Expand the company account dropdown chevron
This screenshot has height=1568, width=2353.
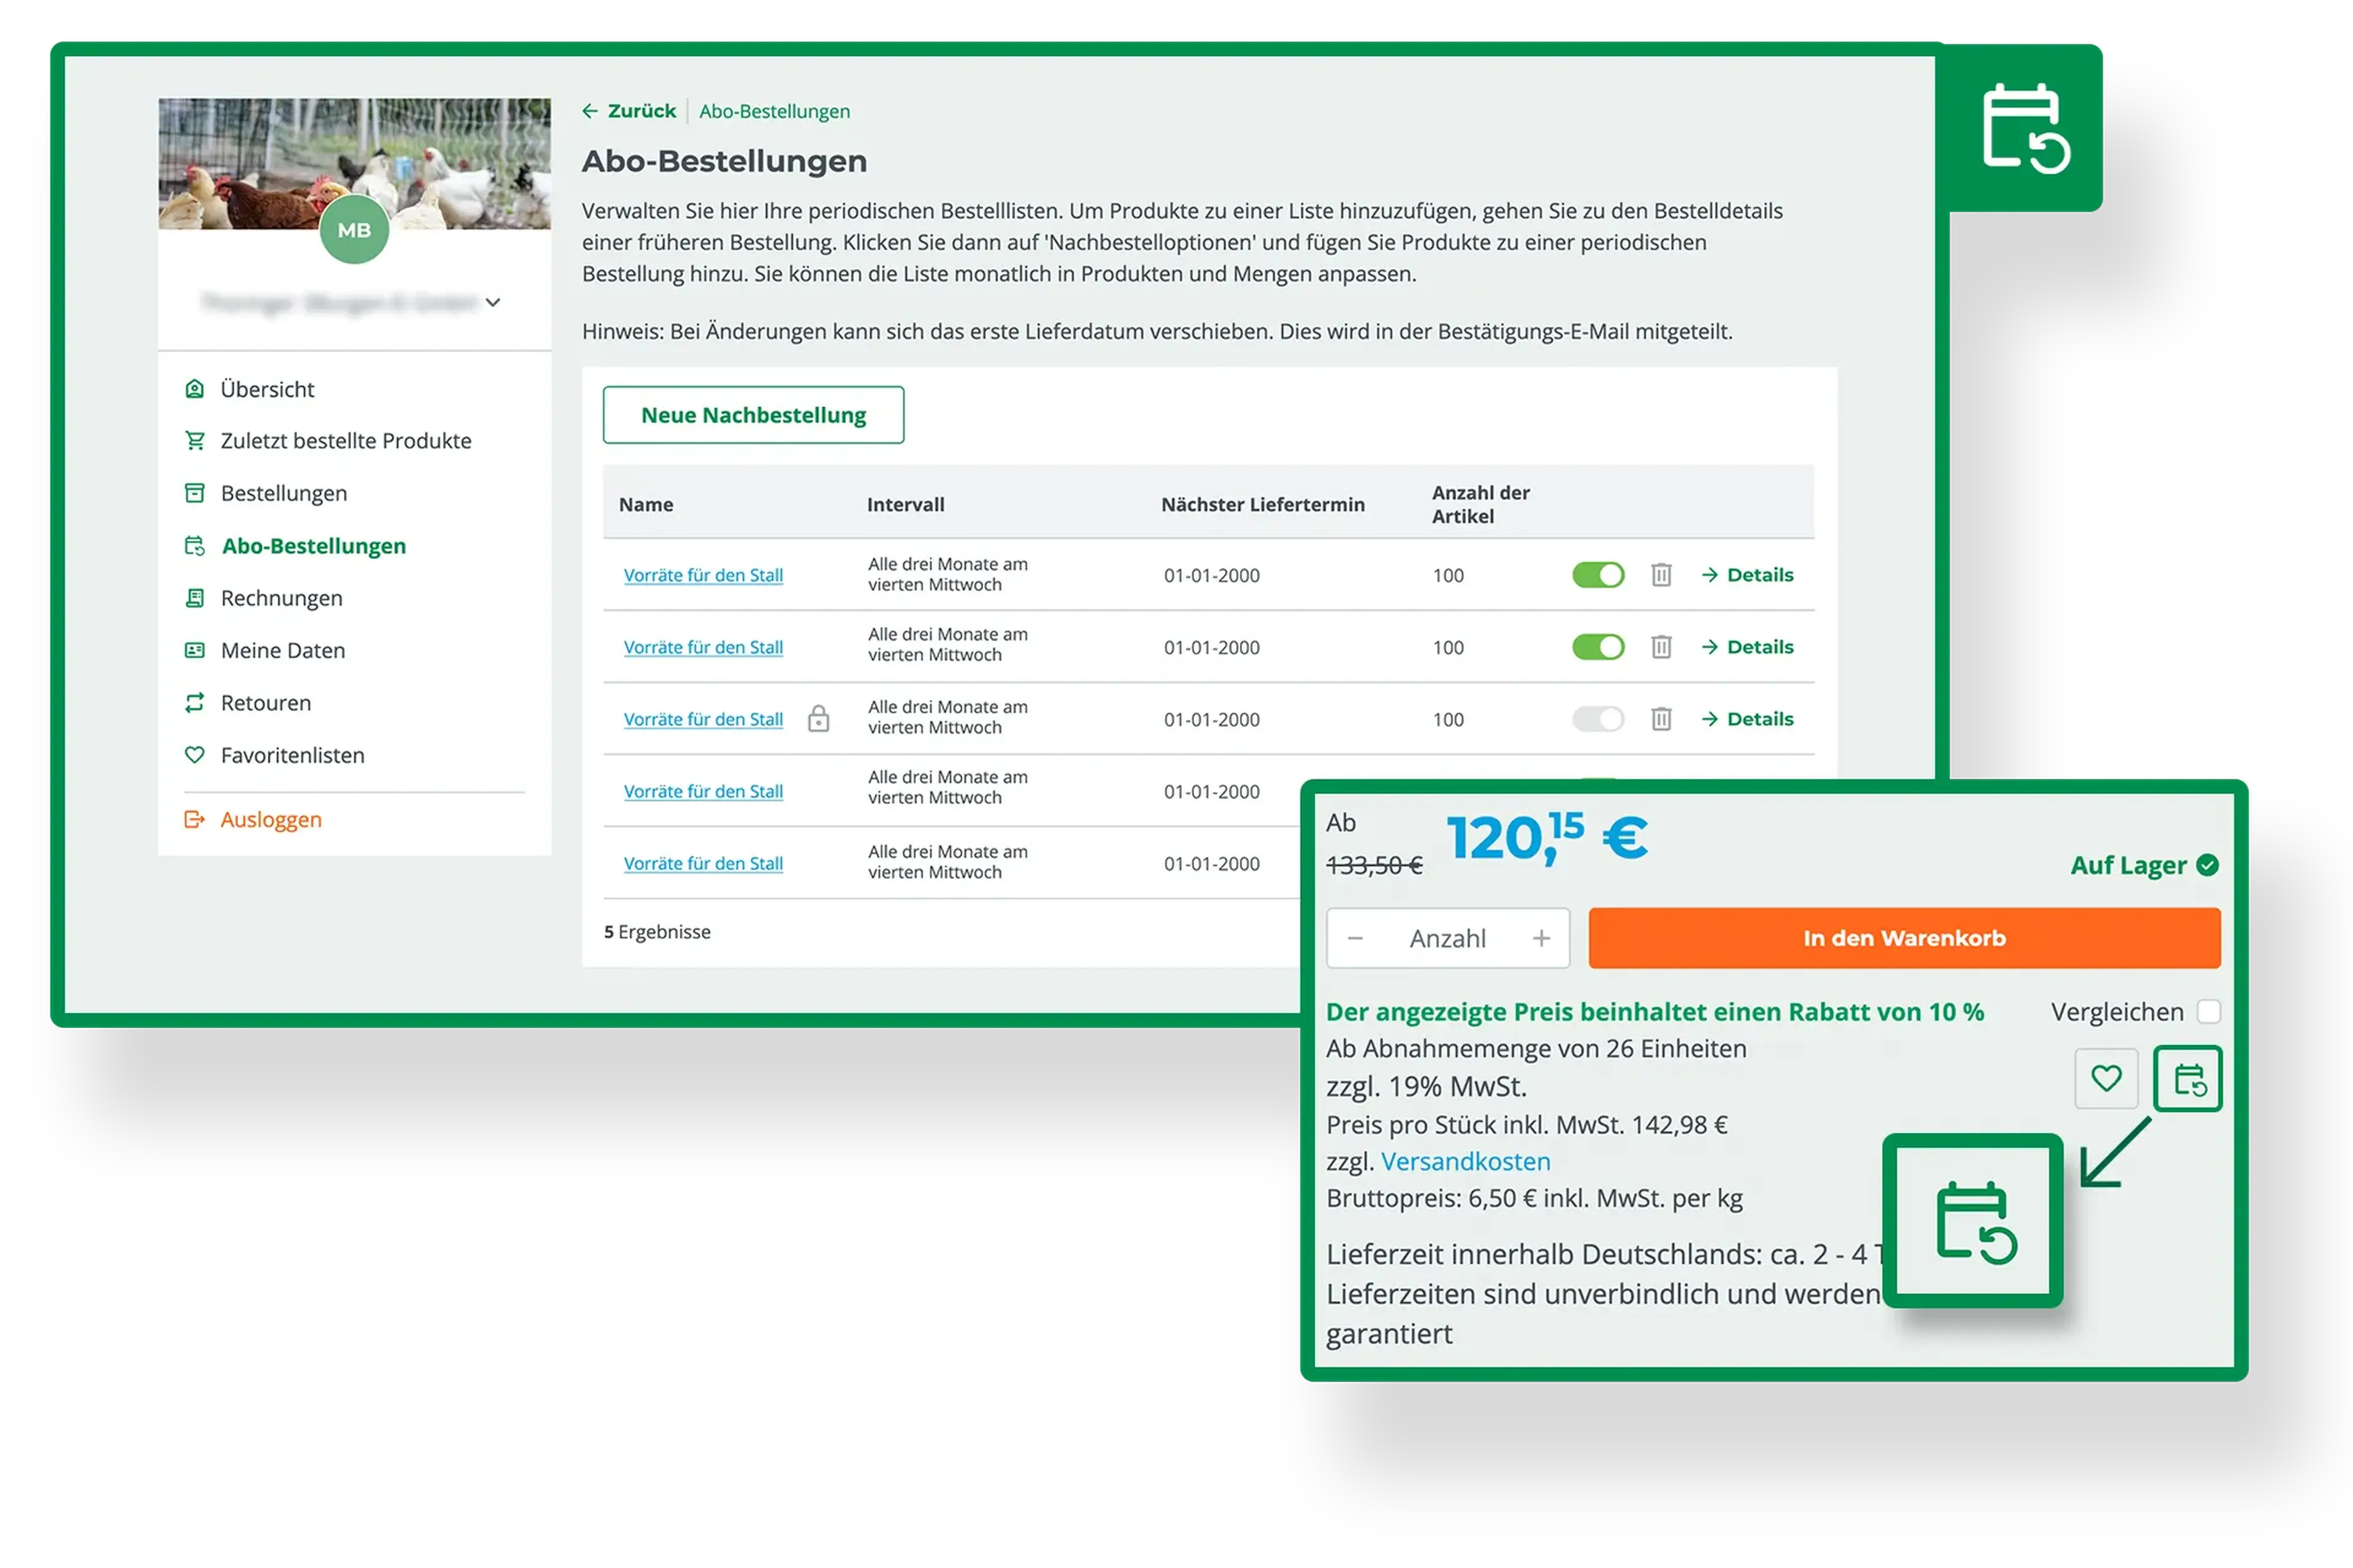(x=493, y=302)
